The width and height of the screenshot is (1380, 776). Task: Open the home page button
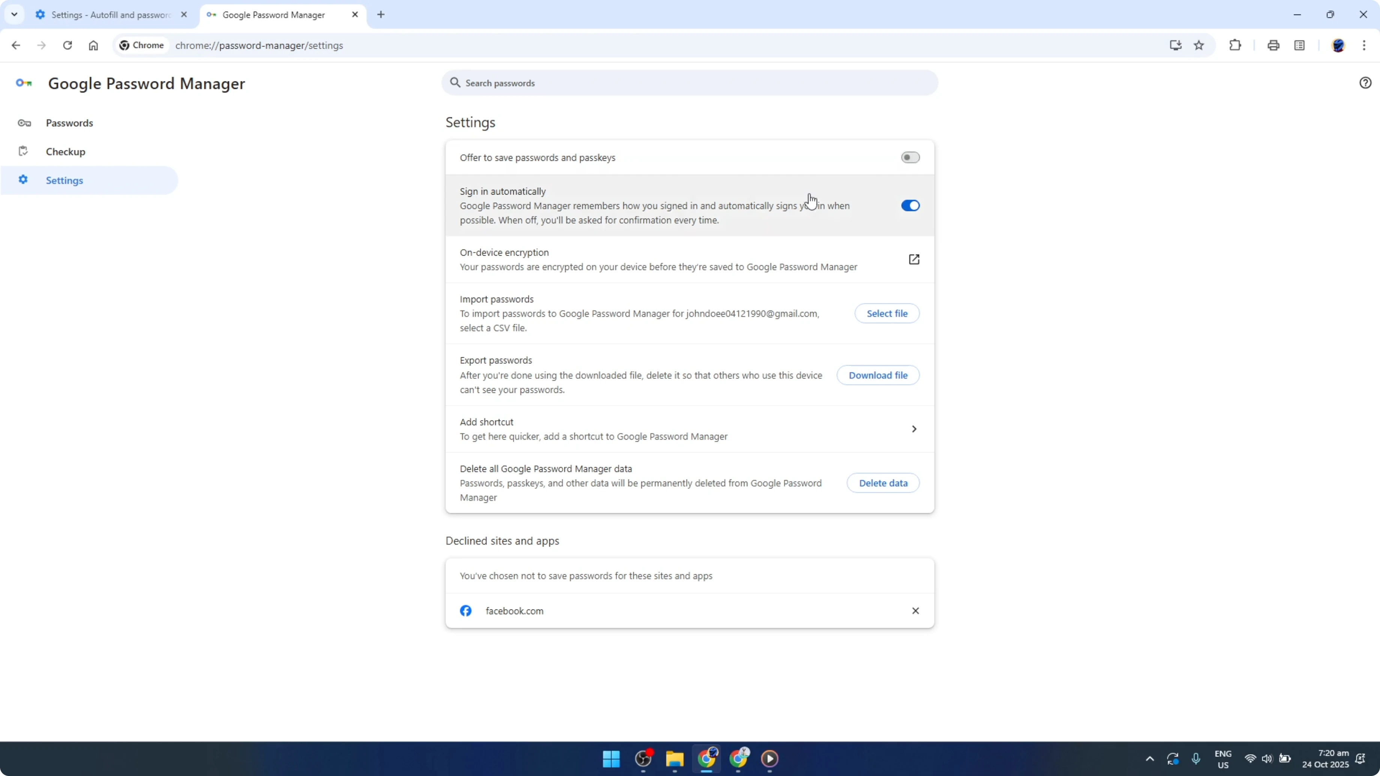tap(93, 45)
